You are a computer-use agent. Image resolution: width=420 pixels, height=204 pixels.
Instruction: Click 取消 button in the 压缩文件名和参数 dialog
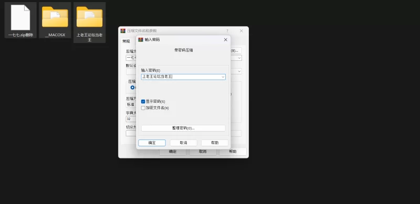coord(203,152)
